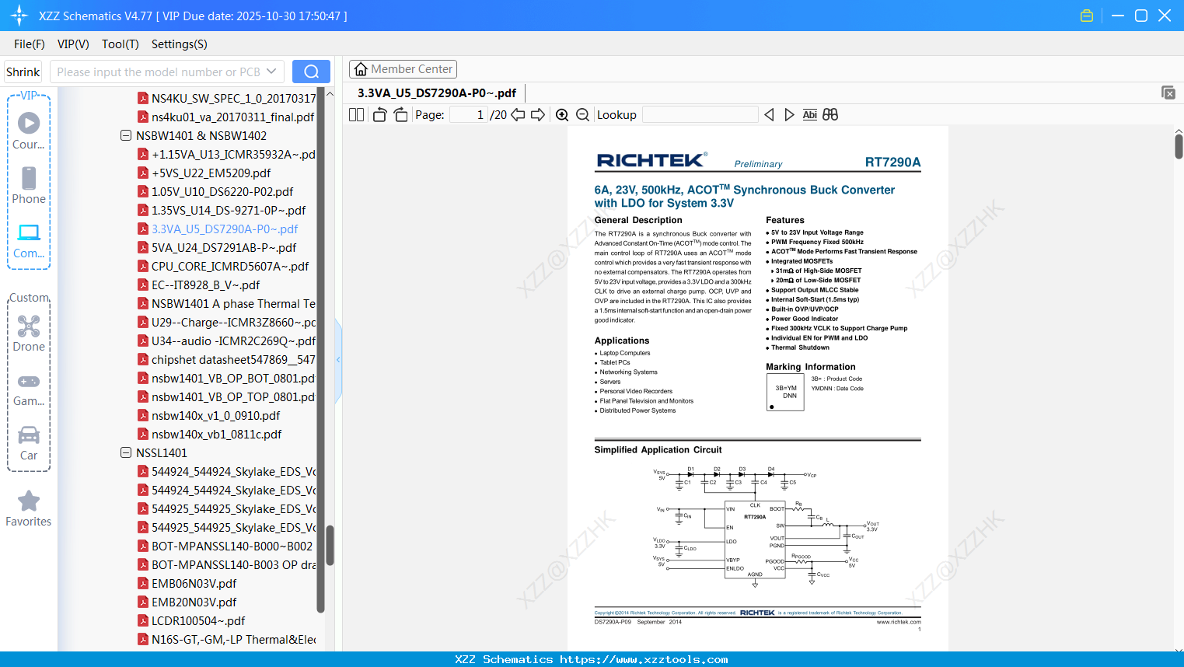1184x667 pixels.
Task: Go to the next PDF page arrow
Action: point(538,115)
